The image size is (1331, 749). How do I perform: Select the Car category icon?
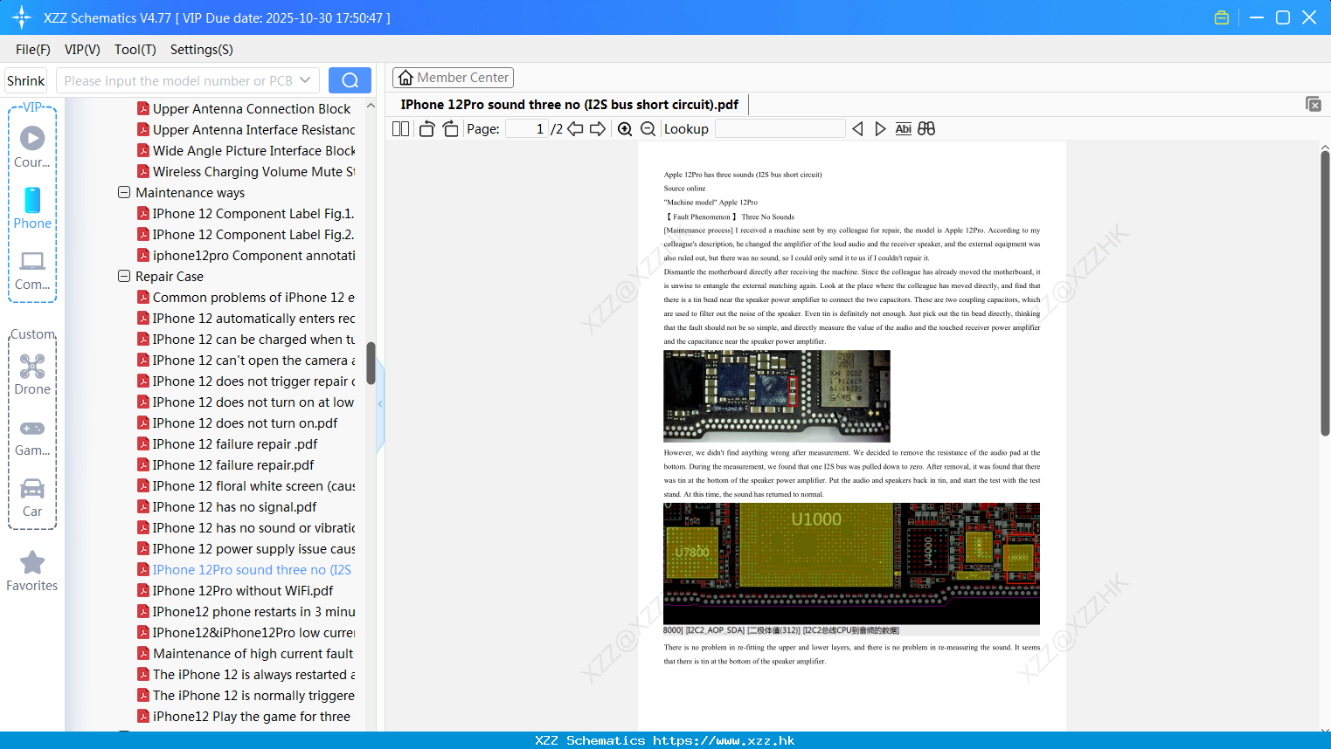(32, 498)
